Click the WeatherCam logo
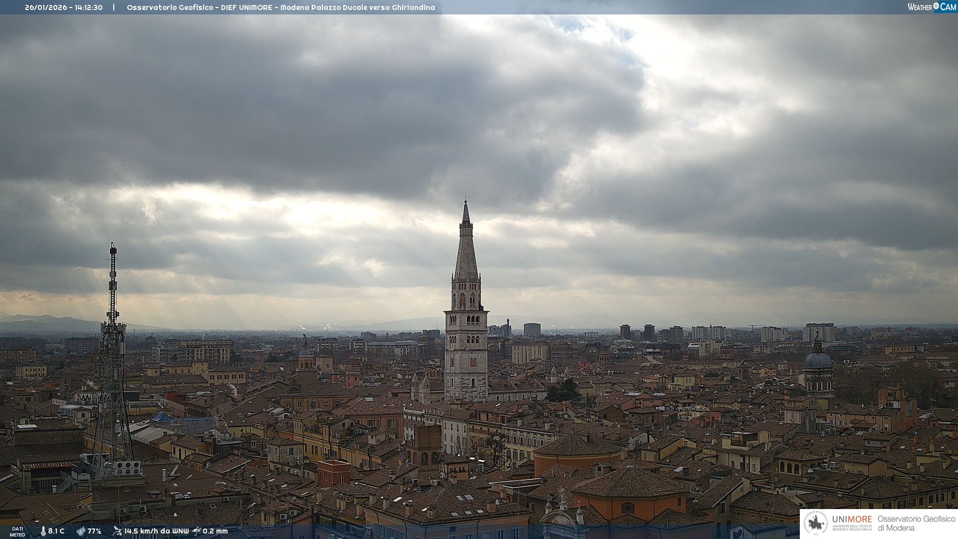 coord(932,7)
